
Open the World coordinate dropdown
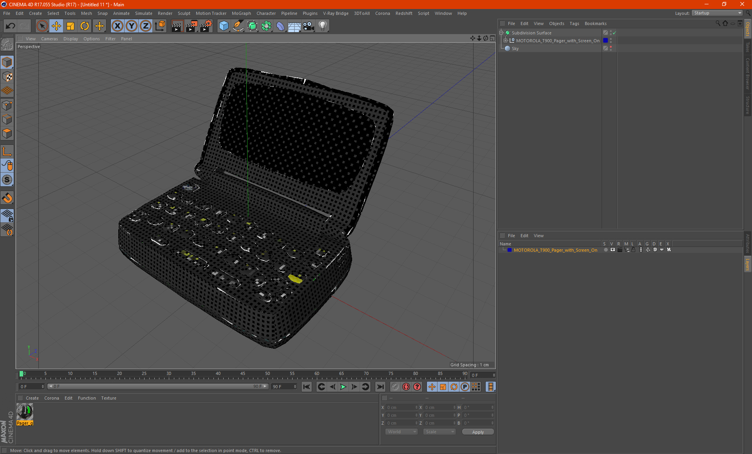(401, 432)
